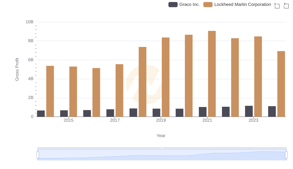The width and height of the screenshot is (293, 169).
Task: Click the Gross Profit axis title
Action: click(x=17, y=69)
